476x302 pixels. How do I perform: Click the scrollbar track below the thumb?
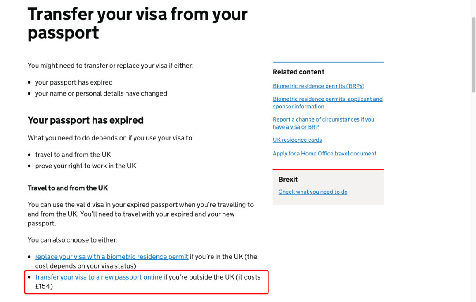click(x=473, y=197)
